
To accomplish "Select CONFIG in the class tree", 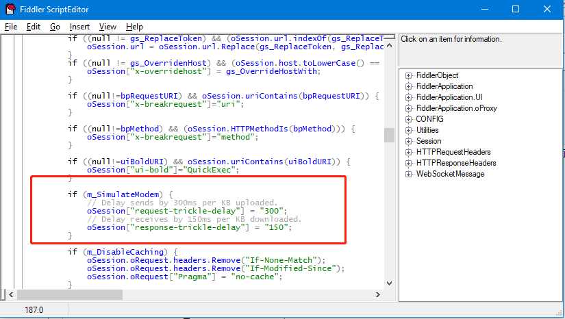I will pyautogui.click(x=429, y=119).
